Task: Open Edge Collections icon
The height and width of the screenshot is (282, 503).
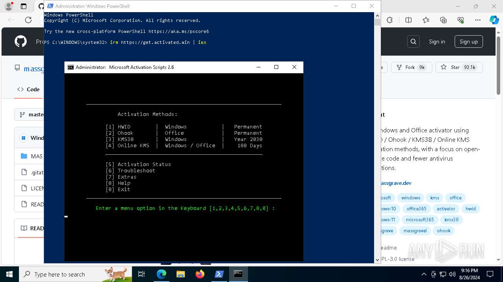Action: 443,20
